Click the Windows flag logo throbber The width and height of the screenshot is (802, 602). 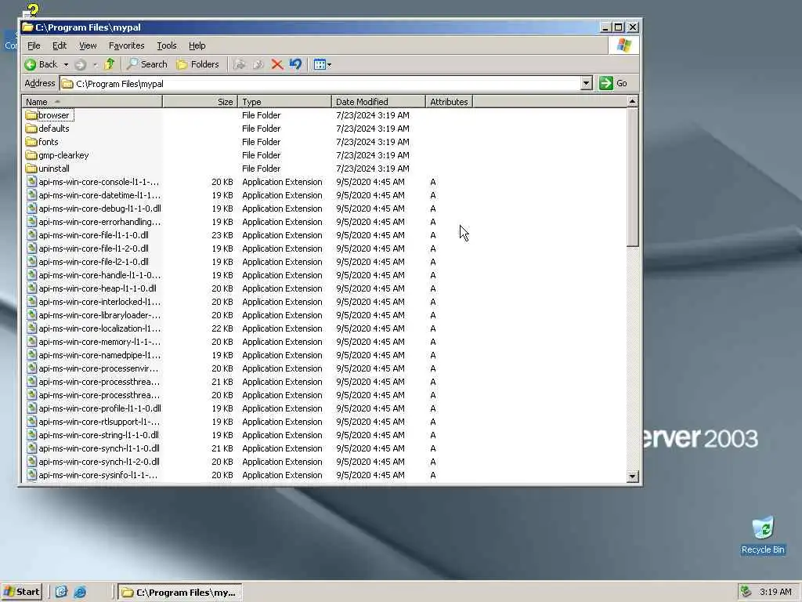[623, 45]
